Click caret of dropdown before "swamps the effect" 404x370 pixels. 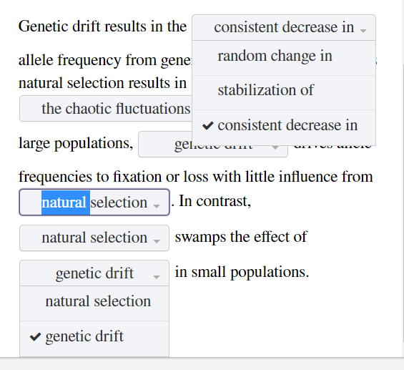tap(157, 241)
